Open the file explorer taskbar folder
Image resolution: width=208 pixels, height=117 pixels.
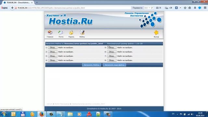[70, 114]
